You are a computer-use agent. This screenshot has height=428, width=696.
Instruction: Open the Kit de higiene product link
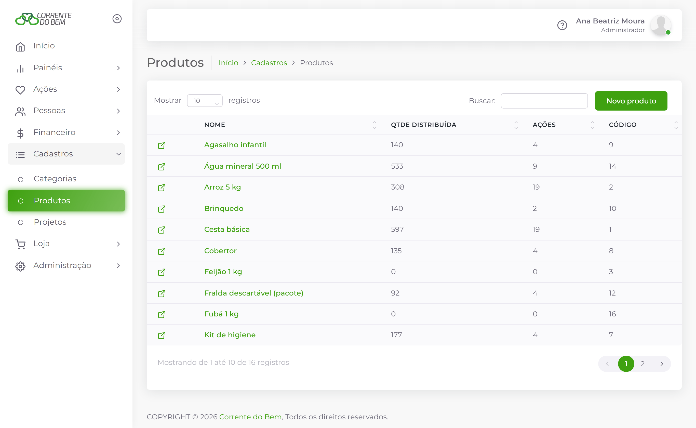(230, 335)
